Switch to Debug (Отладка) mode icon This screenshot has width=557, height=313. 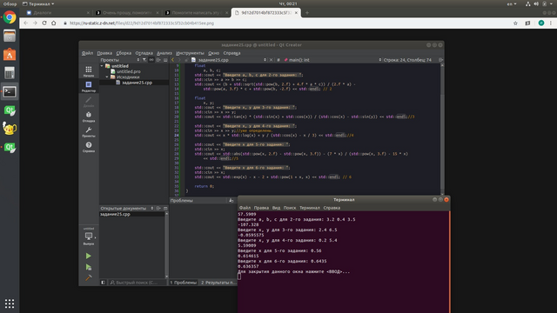tap(89, 117)
